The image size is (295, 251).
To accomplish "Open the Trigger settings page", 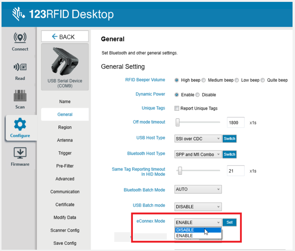I will pyautogui.click(x=65, y=153).
